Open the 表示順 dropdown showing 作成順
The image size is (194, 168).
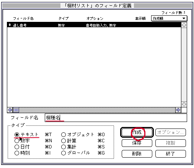(x=169, y=18)
